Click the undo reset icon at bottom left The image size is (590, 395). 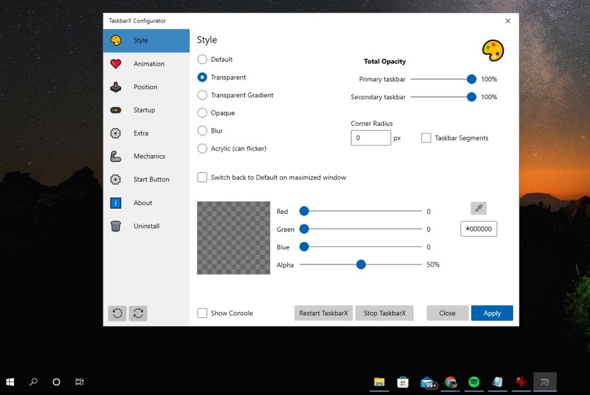click(x=117, y=313)
